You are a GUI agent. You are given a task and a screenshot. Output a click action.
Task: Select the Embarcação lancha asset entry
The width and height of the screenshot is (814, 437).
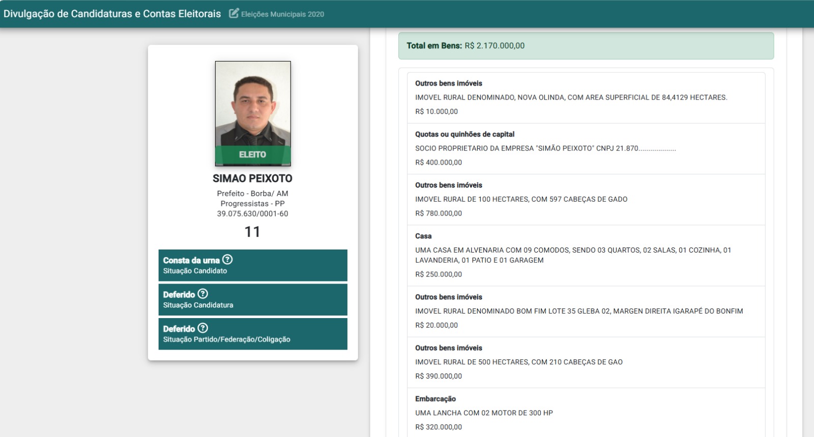point(586,413)
